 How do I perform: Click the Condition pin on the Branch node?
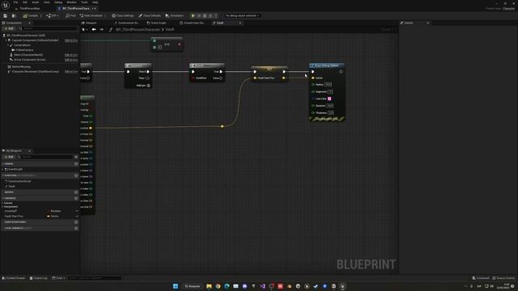coord(193,78)
